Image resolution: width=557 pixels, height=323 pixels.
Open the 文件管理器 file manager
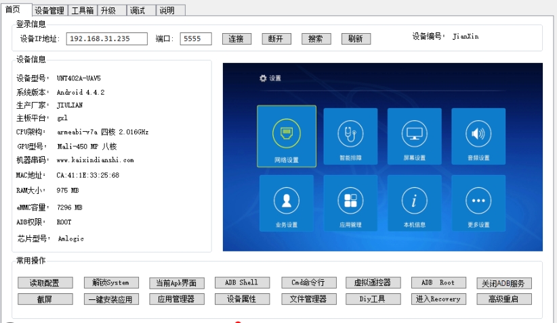[308, 299]
